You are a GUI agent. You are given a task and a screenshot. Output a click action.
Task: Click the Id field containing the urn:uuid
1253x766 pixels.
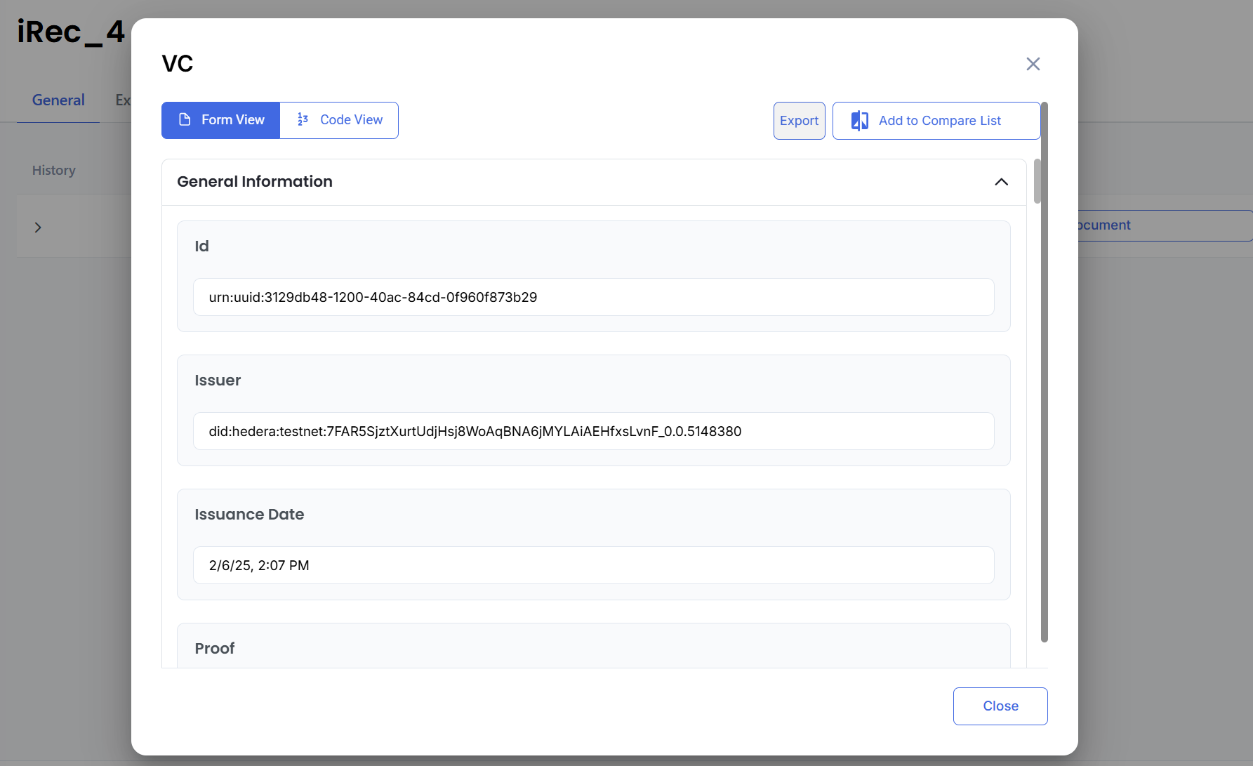pos(593,297)
